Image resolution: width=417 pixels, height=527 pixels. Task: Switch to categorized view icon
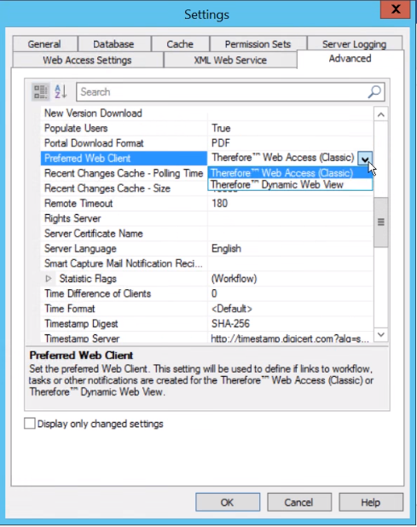tap(41, 92)
